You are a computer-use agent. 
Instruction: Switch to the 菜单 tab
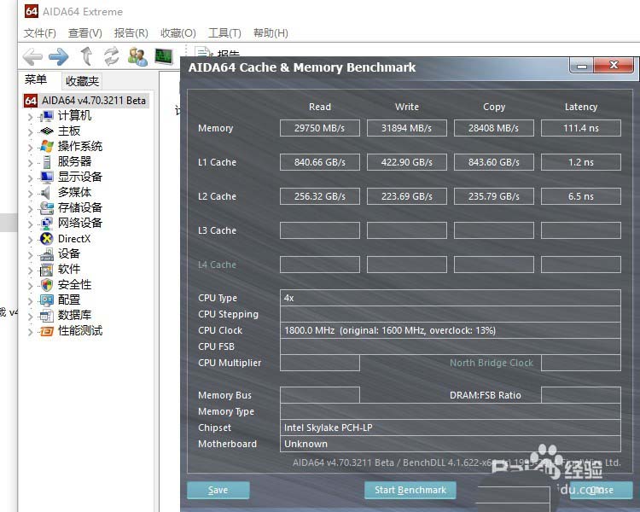click(36, 79)
